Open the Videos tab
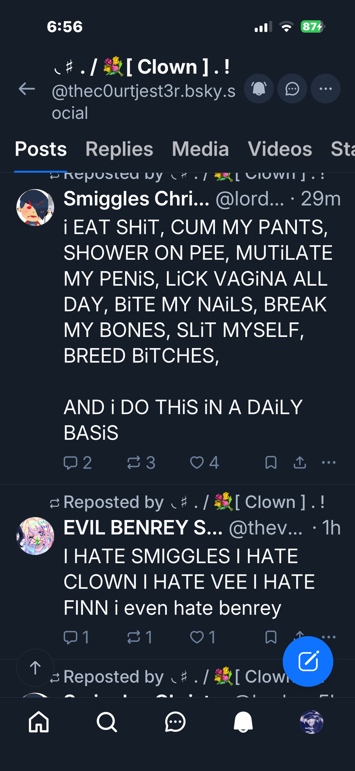The image size is (355, 771). click(x=280, y=149)
